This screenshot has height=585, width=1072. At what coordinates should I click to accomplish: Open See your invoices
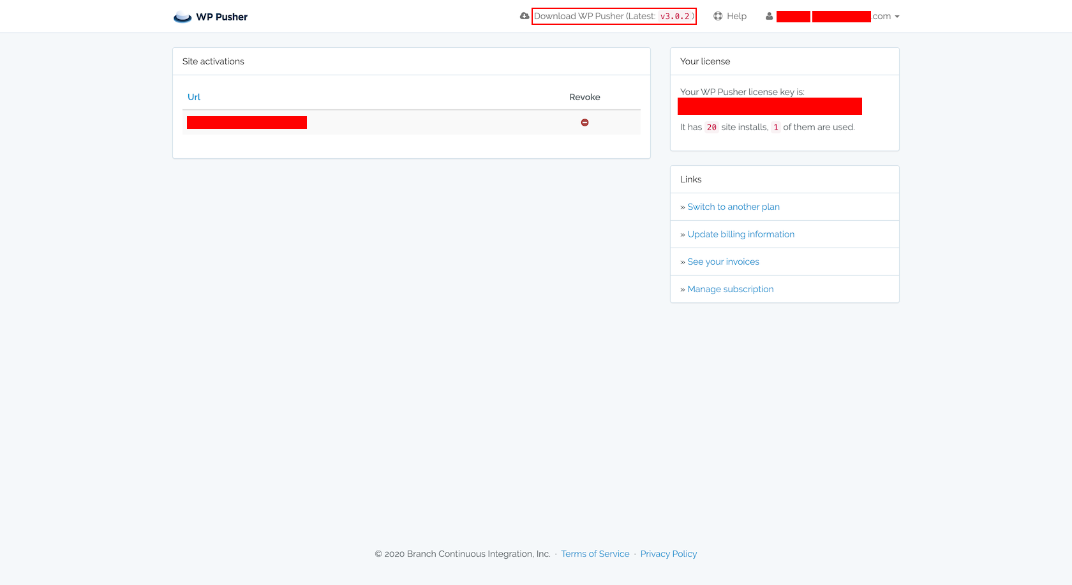(723, 261)
